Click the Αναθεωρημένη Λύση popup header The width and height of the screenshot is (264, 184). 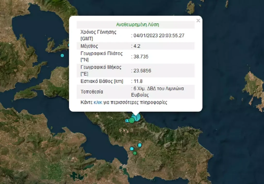point(137,25)
